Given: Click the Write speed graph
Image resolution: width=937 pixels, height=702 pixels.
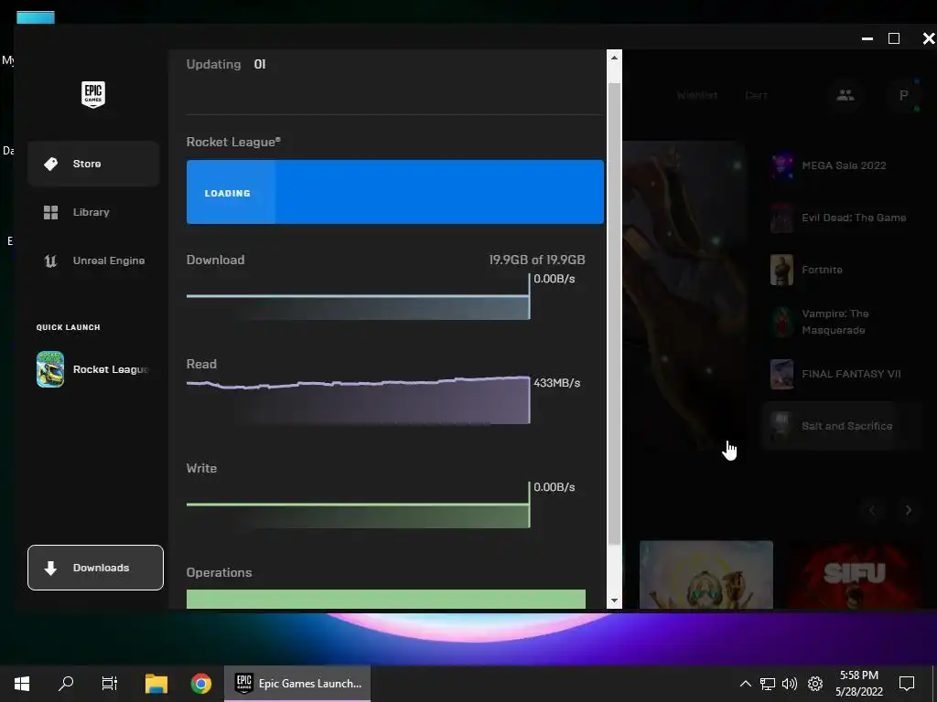Looking at the screenshot, I should [x=358, y=505].
